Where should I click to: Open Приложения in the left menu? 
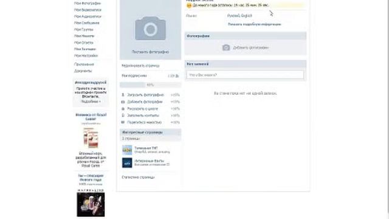(x=84, y=64)
